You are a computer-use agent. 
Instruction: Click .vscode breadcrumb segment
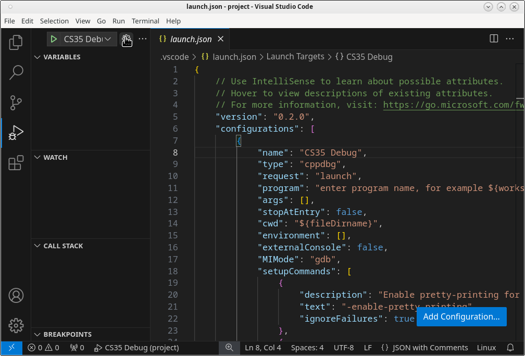pyautogui.click(x=174, y=57)
